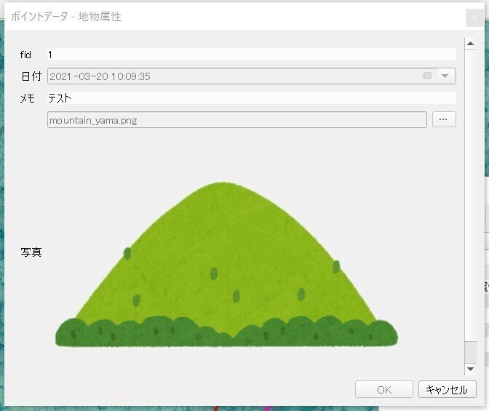Click the メモ label

tap(28, 98)
